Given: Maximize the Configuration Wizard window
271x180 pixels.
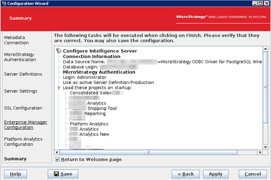Looking at the screenshot, I should click(260, 3).
